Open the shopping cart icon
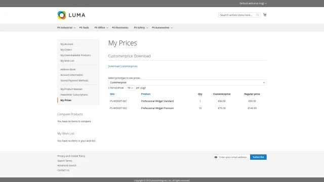Viewport: 324px width, 182px height. pyautogui.click(x=265, y=15)
